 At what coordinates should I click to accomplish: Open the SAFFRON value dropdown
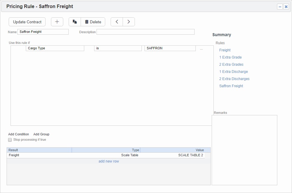(x=170, y=48)
